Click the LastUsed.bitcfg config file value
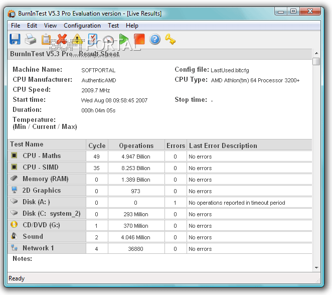Image resolution: width=332 pixels, height=295 pixels. click(x=230, y=70)
